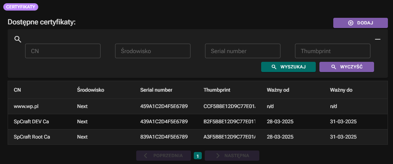
Task: Go to page 1 in pagination
Action: click(197, 156)
